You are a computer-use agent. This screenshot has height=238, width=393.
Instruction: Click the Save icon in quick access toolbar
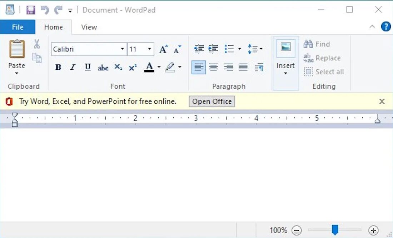(x=31, y=10)
